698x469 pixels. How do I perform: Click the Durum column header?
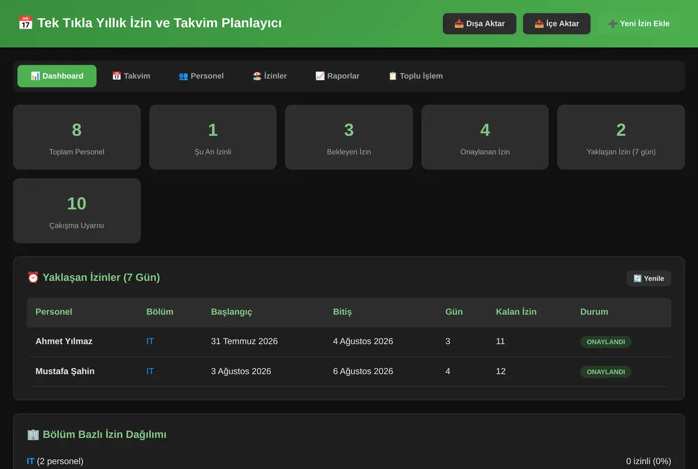(594, 312)
